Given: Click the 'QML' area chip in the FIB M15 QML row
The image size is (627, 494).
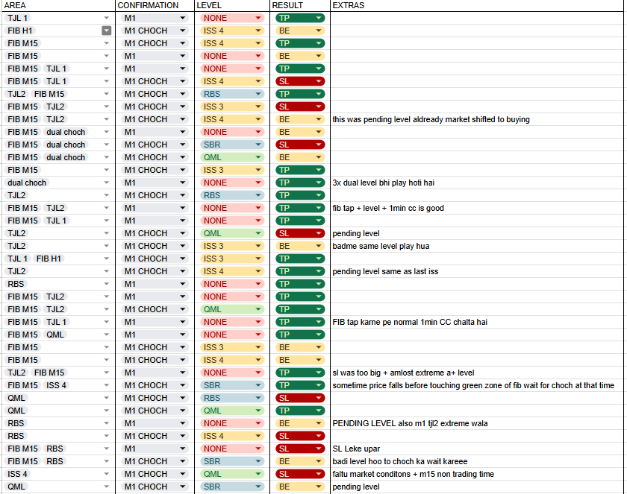Looking at the screenshot, I should (54, 335).
